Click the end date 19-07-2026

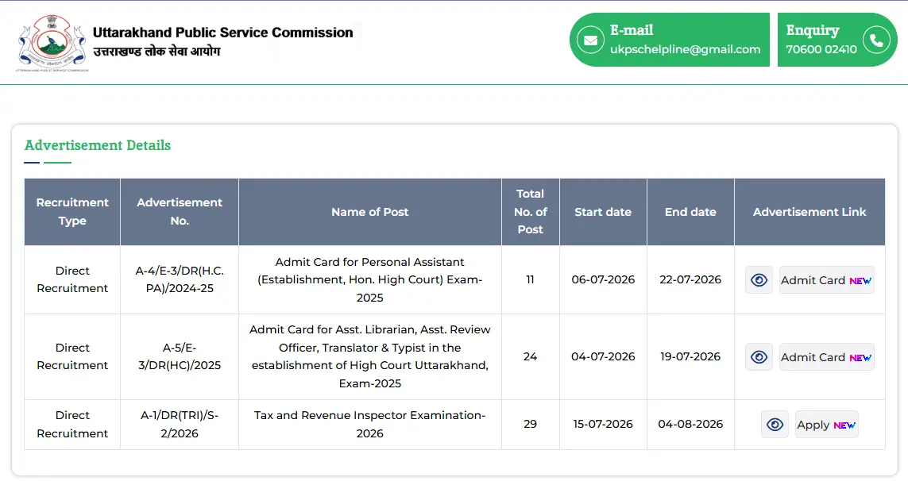tap(690, 356)
